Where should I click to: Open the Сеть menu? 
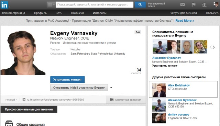[x=59, y=13]
